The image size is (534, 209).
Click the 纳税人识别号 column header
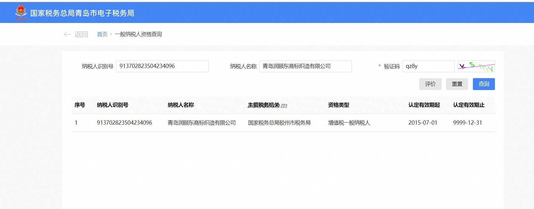point(113,105)
